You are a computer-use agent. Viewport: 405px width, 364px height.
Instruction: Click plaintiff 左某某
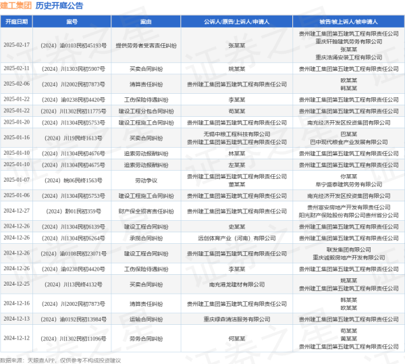[237, 165]
